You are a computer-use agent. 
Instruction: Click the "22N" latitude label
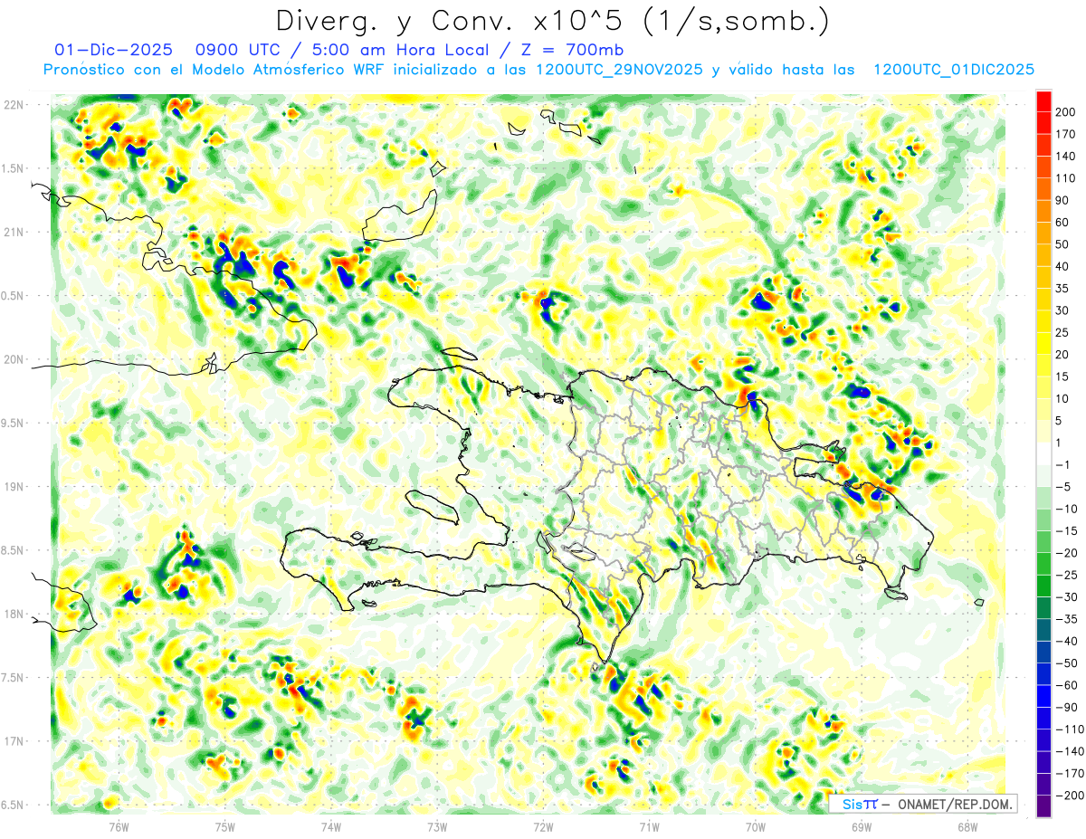tap(14, 105)
